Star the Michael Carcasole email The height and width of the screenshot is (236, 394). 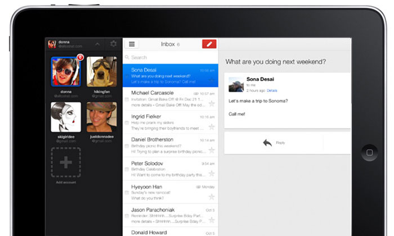point(212,103)
